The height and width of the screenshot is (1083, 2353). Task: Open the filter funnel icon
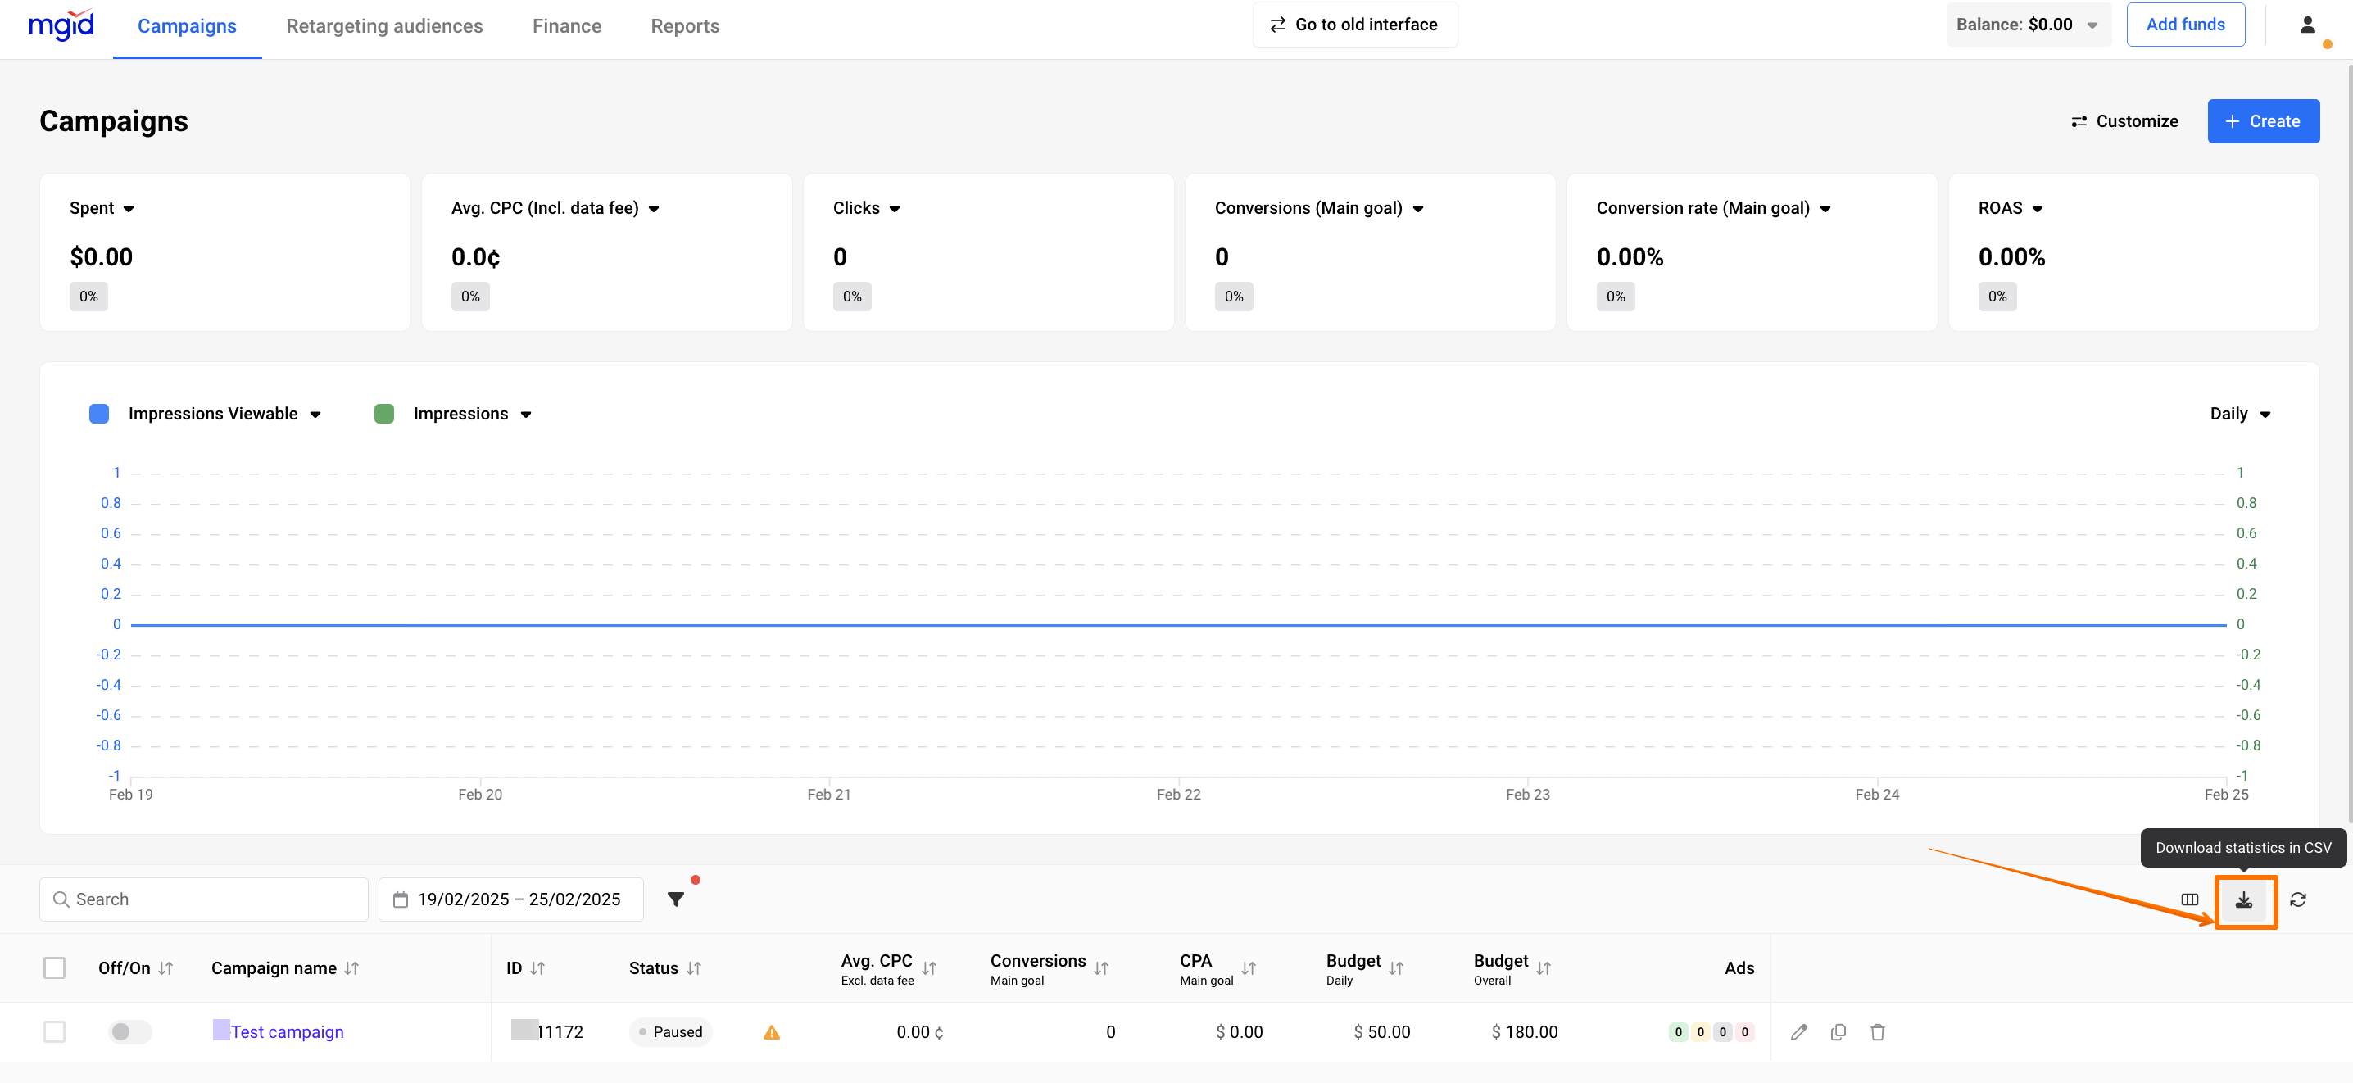[x=676, y=899]
